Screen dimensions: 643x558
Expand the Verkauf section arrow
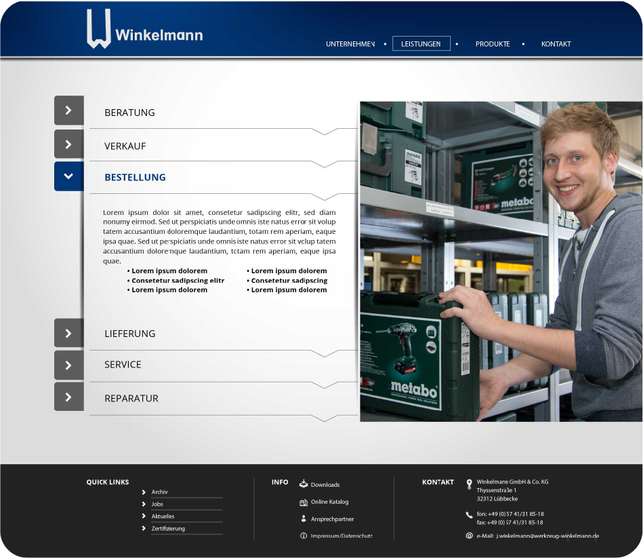point(68,144)
